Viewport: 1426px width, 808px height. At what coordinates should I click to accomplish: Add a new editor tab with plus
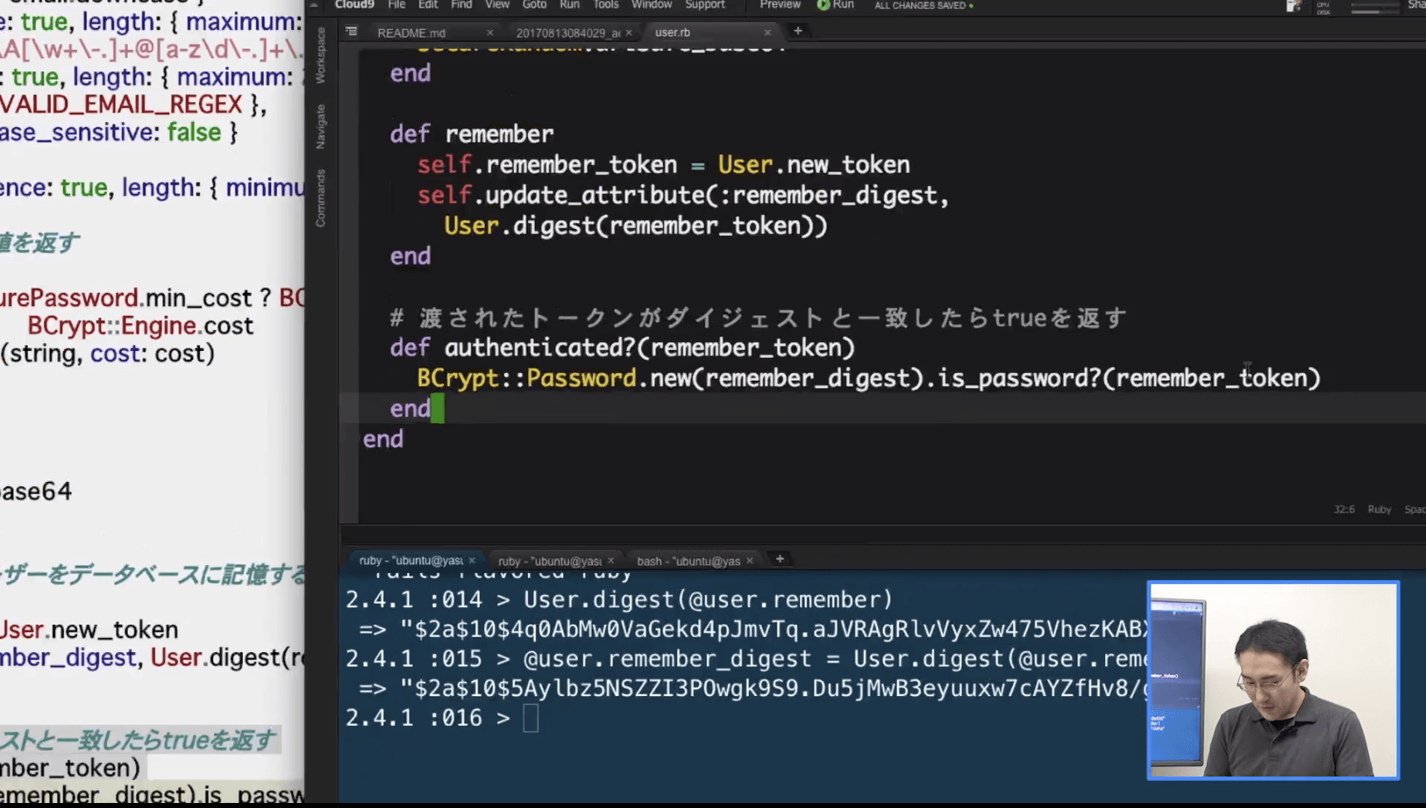(798, 32)
